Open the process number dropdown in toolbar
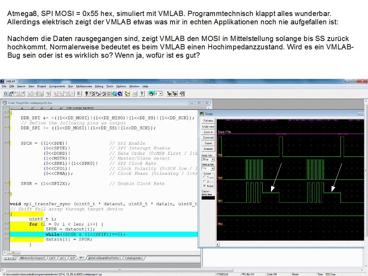Viewport: 368px width, 276px height. click(x=161, y=94)
